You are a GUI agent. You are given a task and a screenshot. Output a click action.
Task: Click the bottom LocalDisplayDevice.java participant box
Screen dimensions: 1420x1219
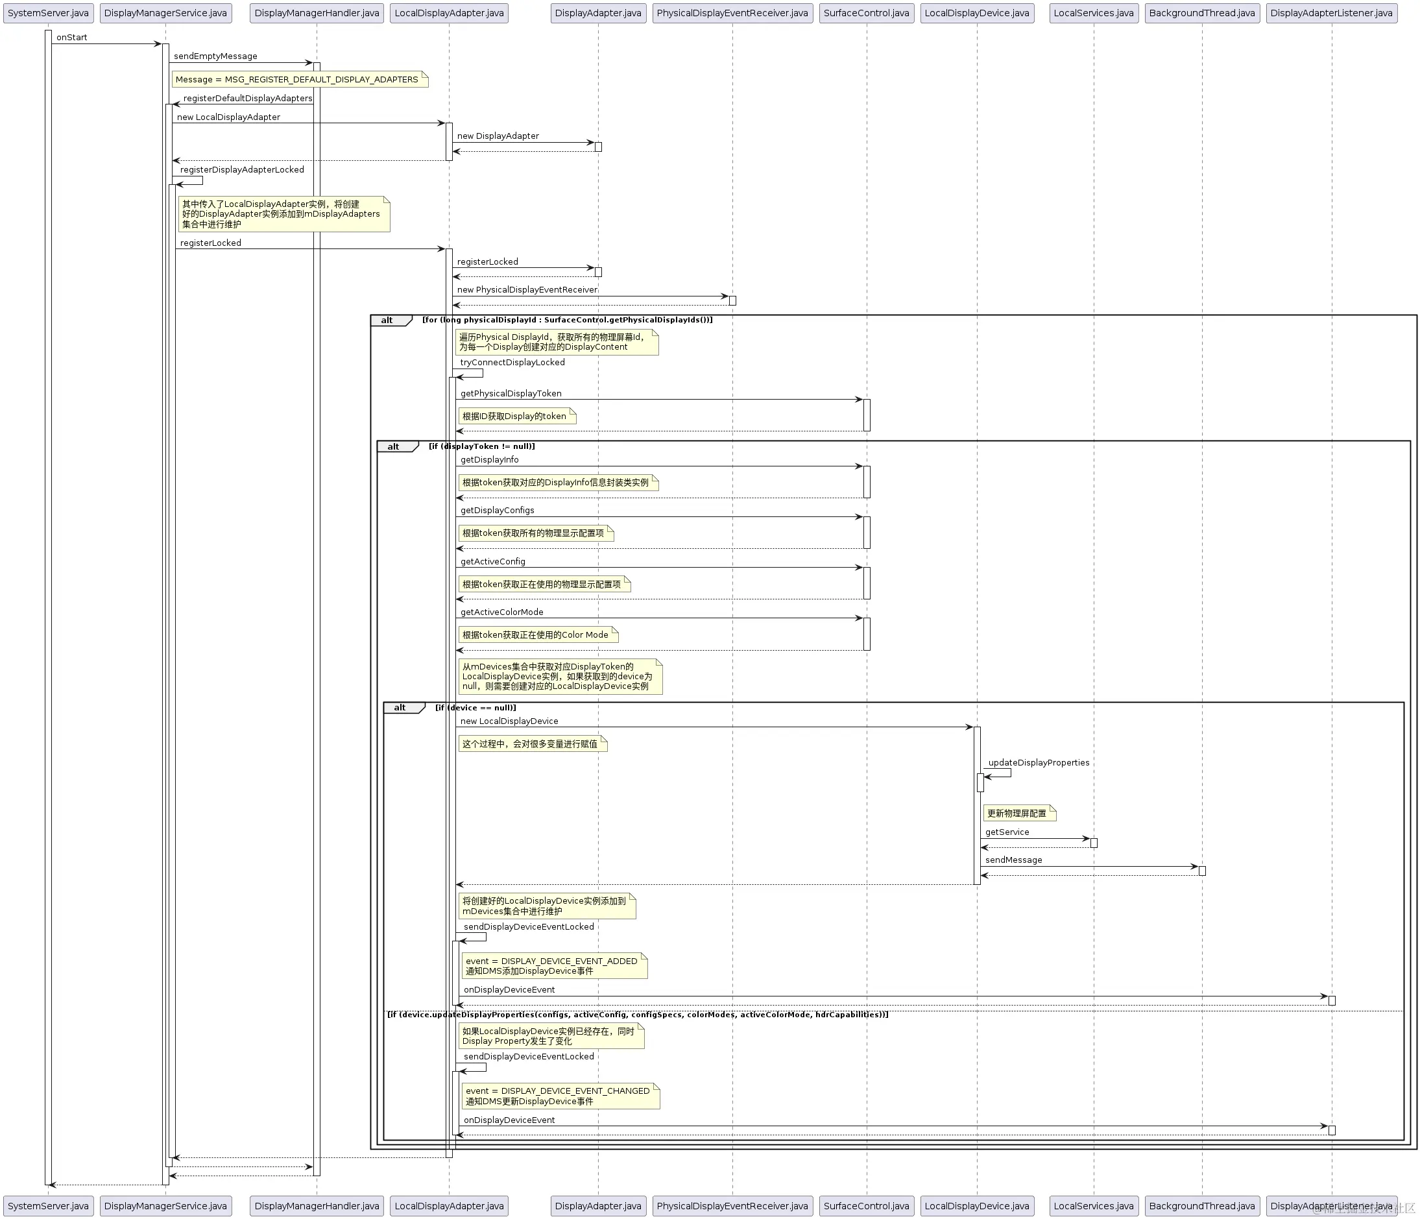[x=976, y=1206]
